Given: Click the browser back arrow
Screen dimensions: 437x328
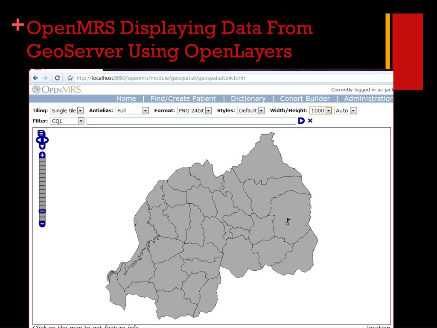Looking at the screenshot, I should point(35,78).
